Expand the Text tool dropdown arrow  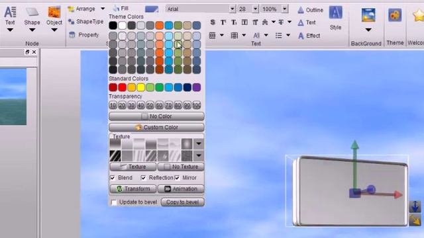click(10, 30)
